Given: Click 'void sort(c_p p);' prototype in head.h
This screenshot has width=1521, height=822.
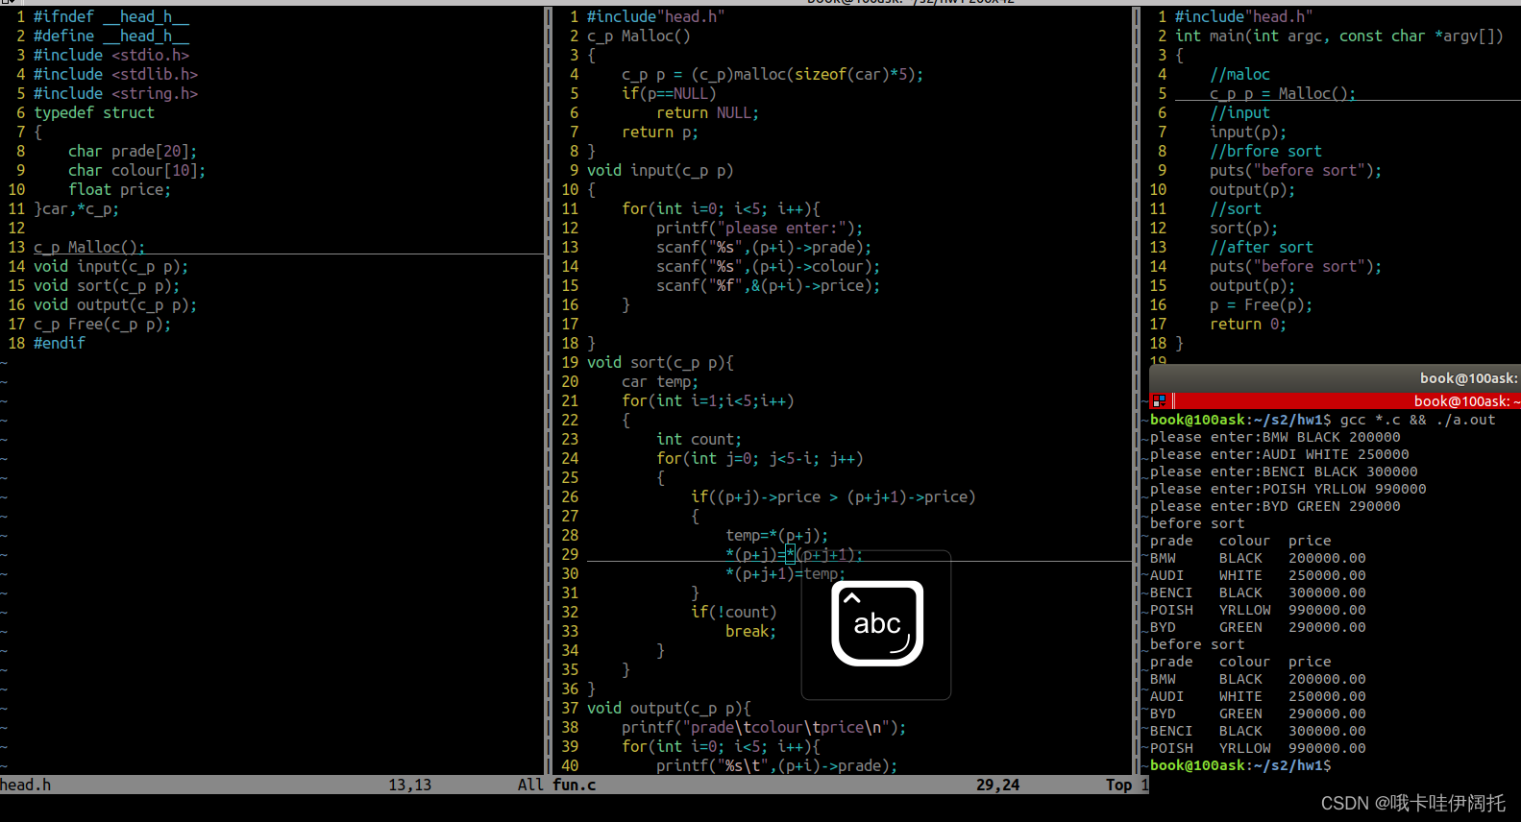Looking at the screenshot, I should [107, 285].
